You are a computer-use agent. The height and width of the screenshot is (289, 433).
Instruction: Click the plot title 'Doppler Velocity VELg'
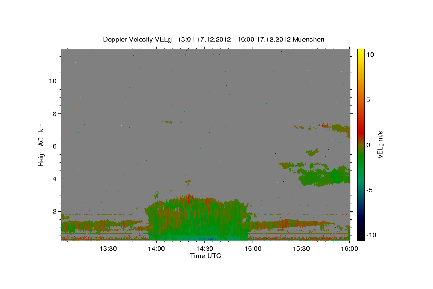point(138,39)
